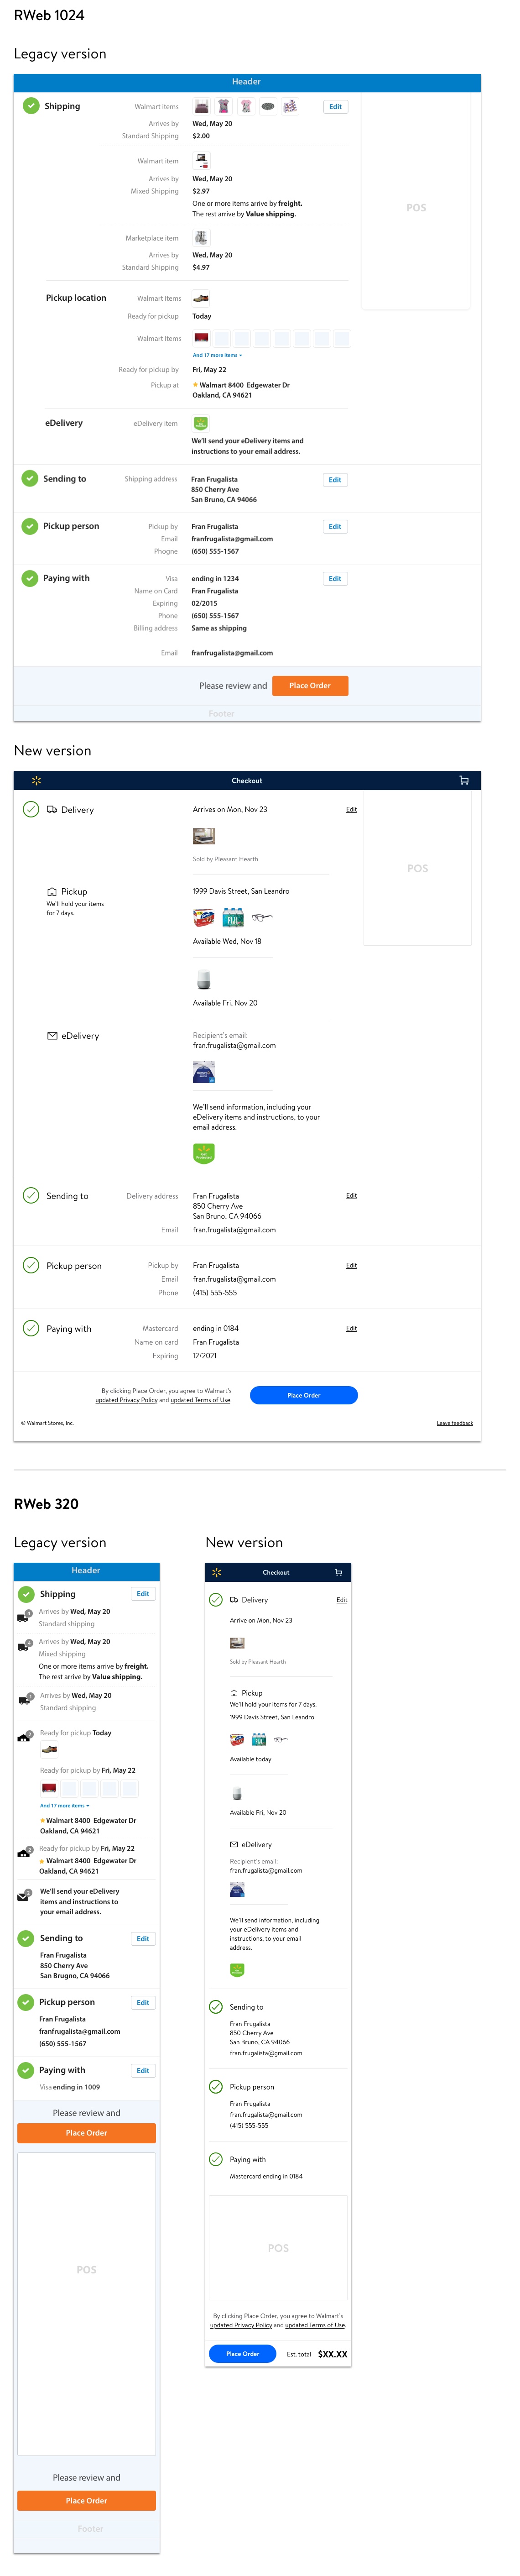This screenshot has height=2576, width=520.
Task: Toggle the Pickup person checkmark in the 320 legacy version
Action: [26, 2002]
